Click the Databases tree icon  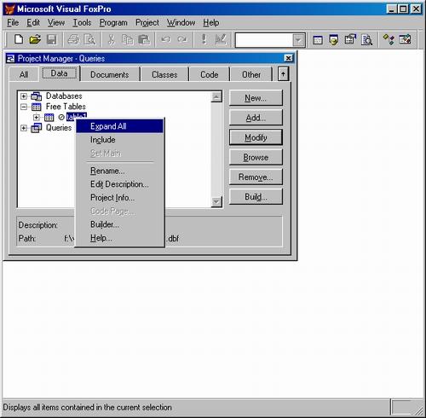tap(36, 96)
